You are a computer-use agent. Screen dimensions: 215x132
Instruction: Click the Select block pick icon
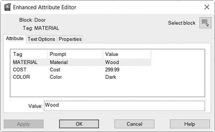click(x=205, y=23)
